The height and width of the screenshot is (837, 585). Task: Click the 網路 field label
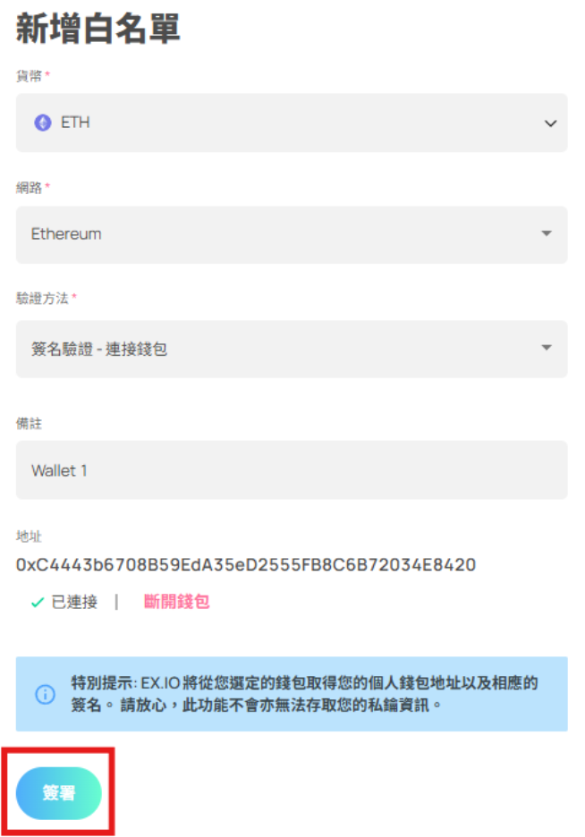pos(30,188)
